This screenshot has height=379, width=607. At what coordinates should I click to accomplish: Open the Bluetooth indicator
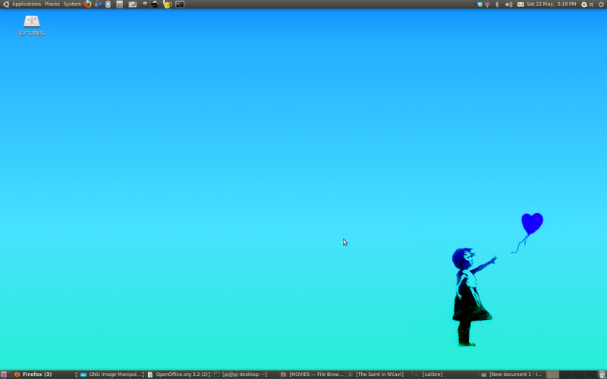point(497,5)
